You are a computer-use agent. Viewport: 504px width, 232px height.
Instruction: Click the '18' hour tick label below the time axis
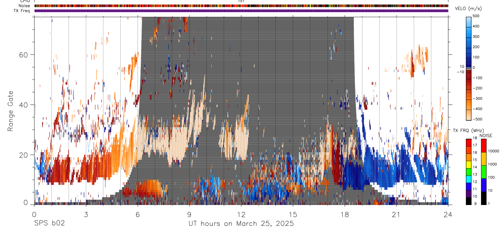click(x=345, y=214)
